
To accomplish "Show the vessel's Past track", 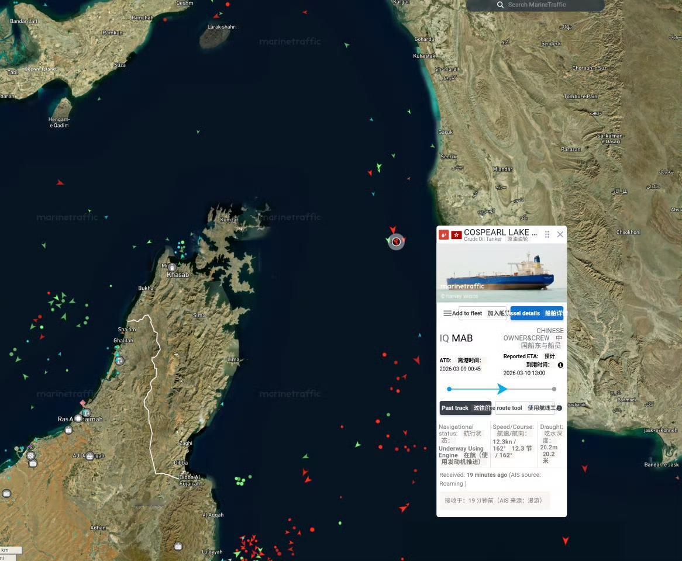I will [x=466, y=408].
